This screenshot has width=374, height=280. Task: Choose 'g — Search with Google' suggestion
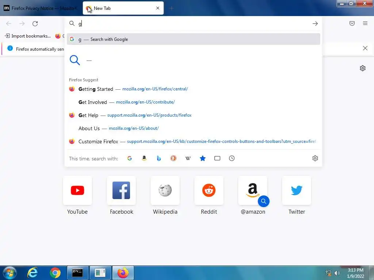194,39
